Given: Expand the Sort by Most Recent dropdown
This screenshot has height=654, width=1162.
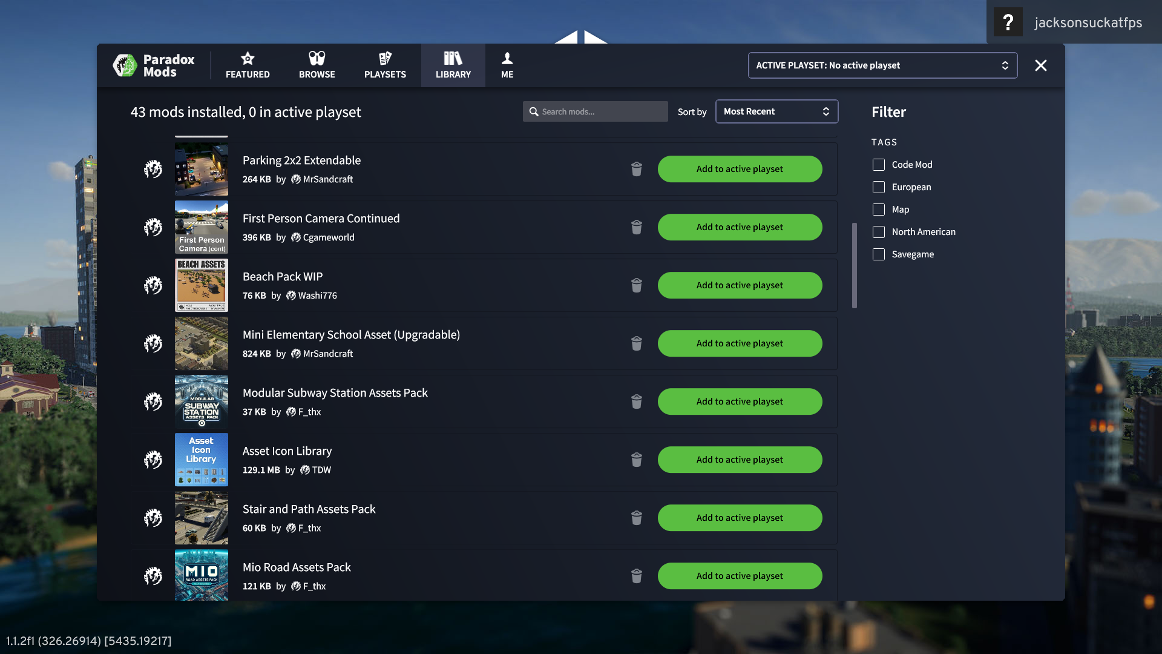Looking at the screenshot, I should [x=776, y=111].
